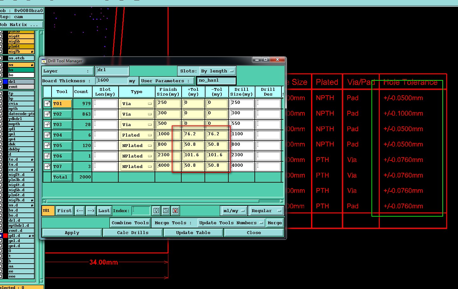Select the sig7b layer row
This screenshot has height=289, width=458.
click(x=21, y=51)
